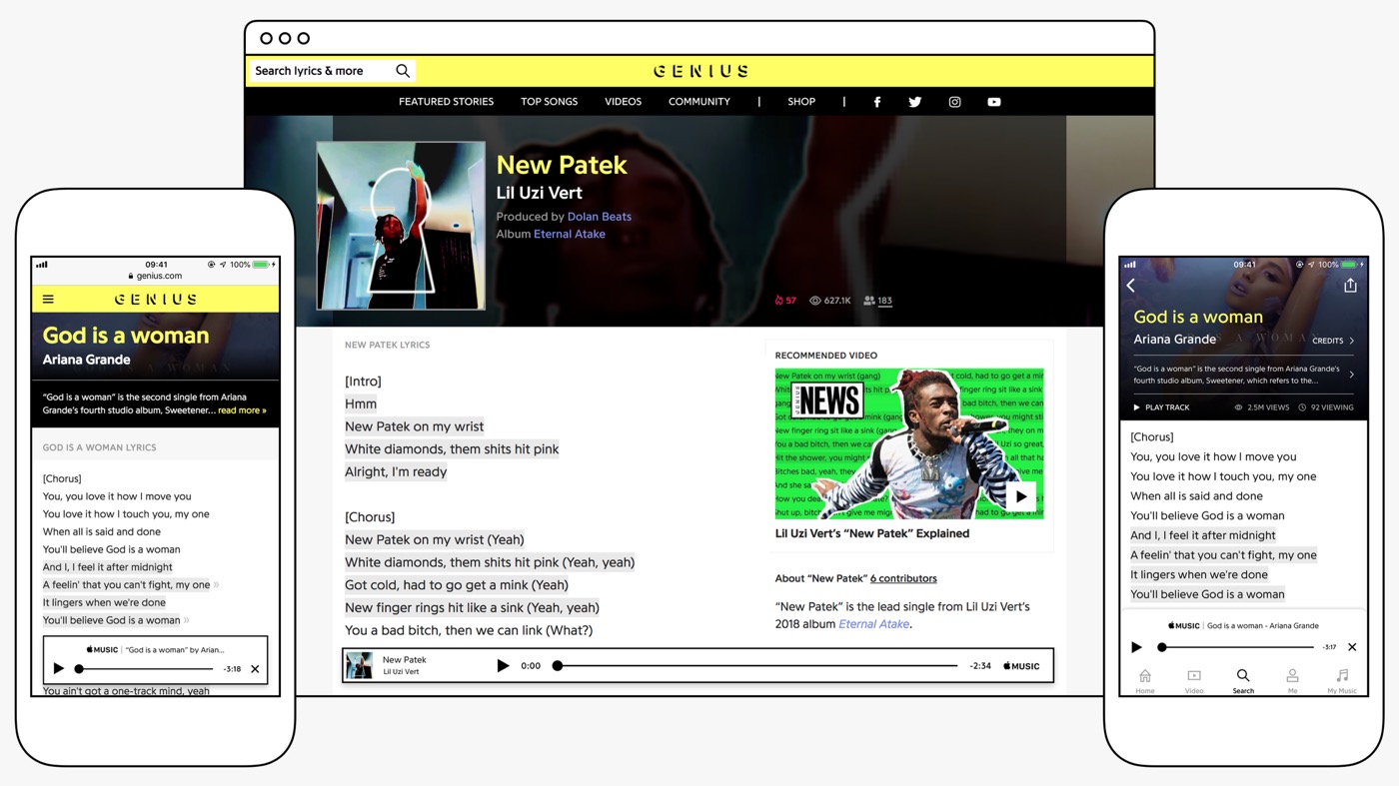
Task: Click the recommended video thumbnail image
Action: click(909, 443)
